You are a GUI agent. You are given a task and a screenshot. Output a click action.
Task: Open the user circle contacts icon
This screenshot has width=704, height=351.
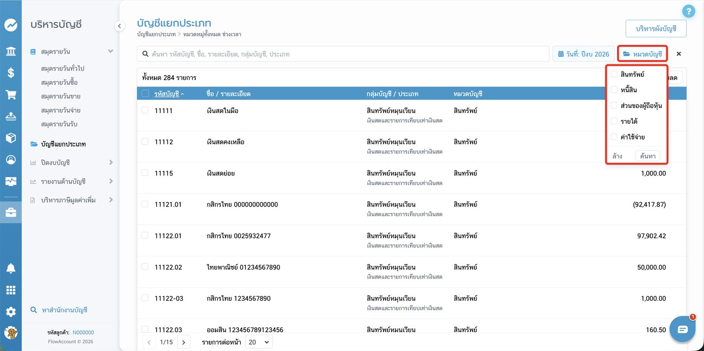tap(11, 160)
